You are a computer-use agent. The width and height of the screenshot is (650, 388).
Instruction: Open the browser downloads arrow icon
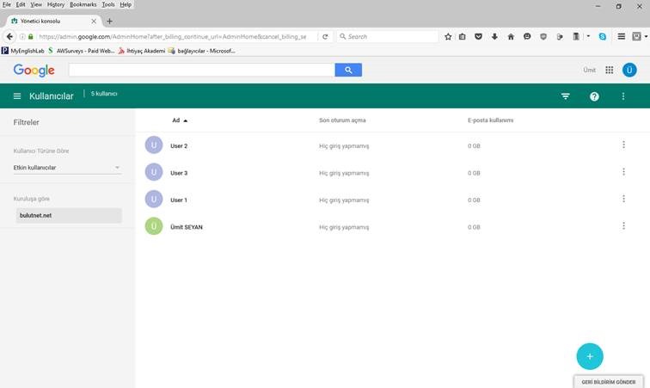(x=494, y=36)
